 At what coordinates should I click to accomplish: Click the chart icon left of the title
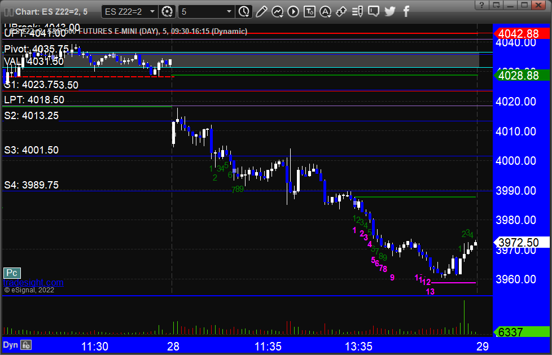click(x=9, y=12)
